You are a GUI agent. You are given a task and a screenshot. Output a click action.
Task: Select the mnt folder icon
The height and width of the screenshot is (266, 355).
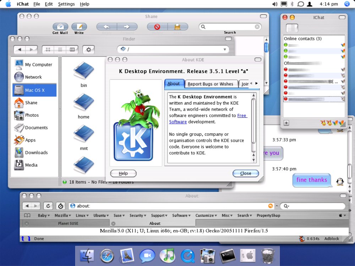(x=84, y=134)
